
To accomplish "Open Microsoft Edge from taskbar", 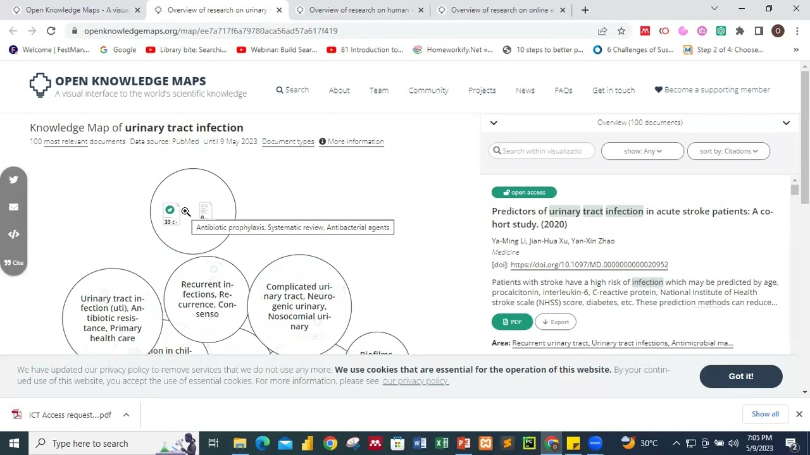I will pos(262,443).
